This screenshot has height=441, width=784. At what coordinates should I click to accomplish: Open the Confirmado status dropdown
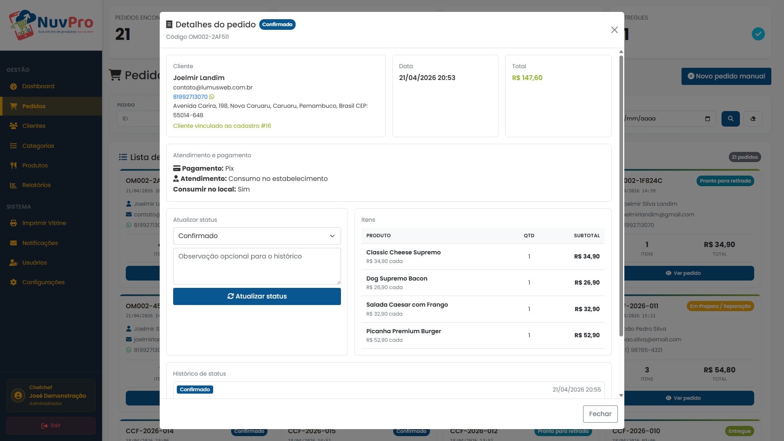click(x=257, y=236)
